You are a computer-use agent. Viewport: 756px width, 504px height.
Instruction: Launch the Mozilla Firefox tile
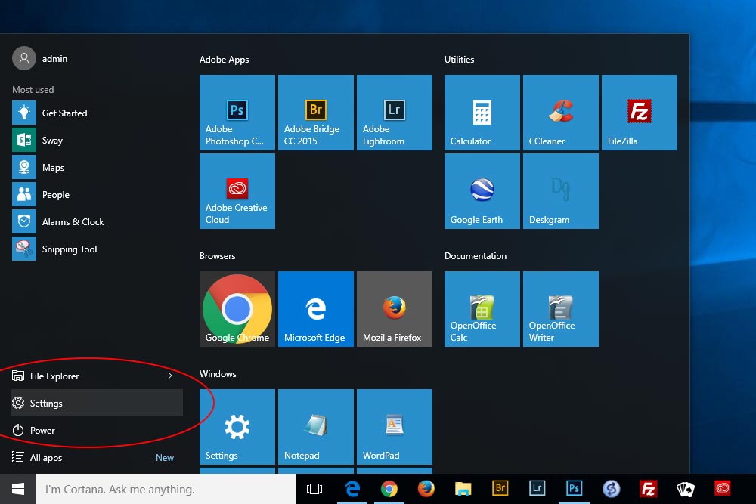394,308
